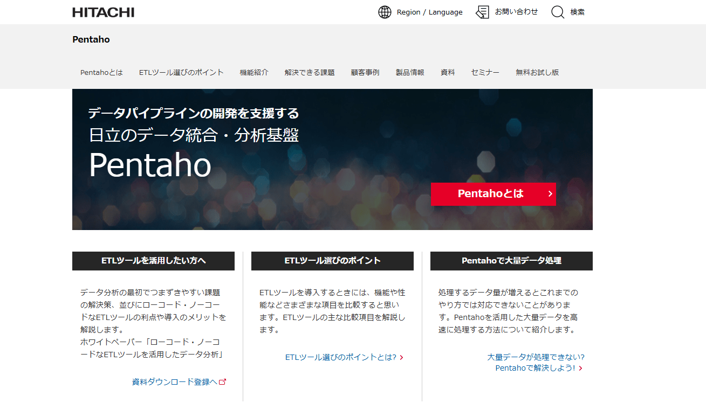Open the 資料 navigation item
Image resolution: width=706 pixels, height=403 pixels.
[448, 72]
